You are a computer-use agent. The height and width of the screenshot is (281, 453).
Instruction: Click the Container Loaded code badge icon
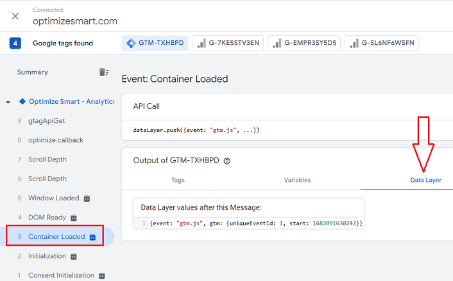coord(92,237)
